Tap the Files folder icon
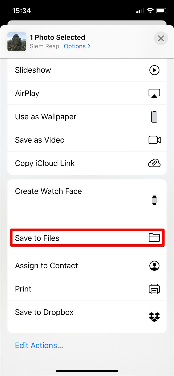The width and height of the screenshot is (174, 376). (154, 238)
